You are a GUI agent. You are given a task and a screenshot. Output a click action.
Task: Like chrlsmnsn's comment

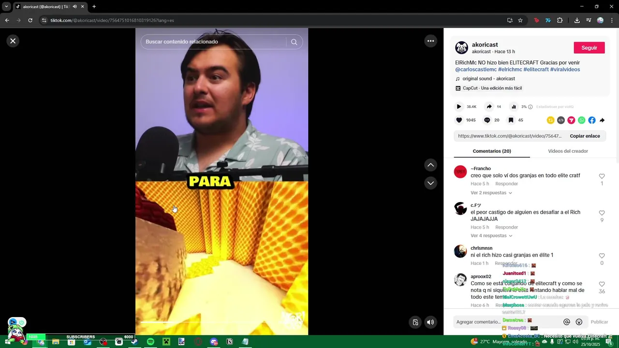(x=602, y=256)
